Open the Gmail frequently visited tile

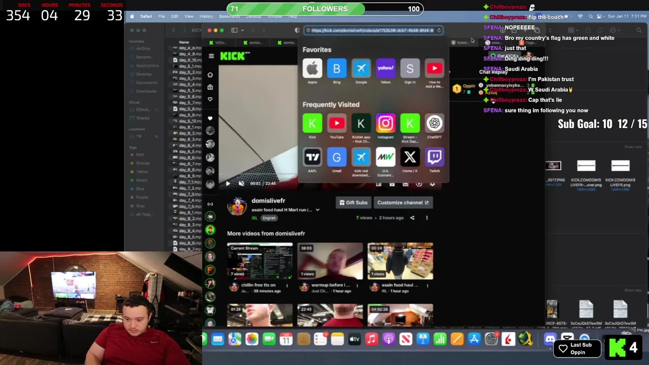tap(337, 157)
